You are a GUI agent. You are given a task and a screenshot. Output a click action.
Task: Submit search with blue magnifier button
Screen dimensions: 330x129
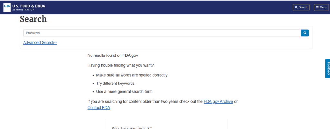305,33
